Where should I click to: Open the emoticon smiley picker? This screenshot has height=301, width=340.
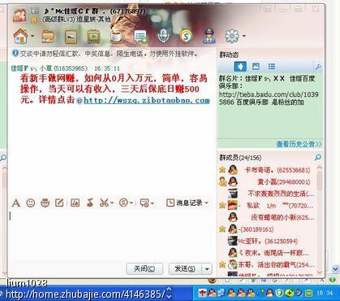(x=31, y=203)
